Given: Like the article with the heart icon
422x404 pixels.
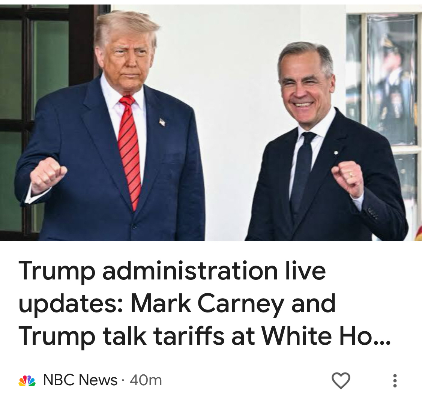Looking at the screenshot, I should pyautogui.click(x=341, y=380).
